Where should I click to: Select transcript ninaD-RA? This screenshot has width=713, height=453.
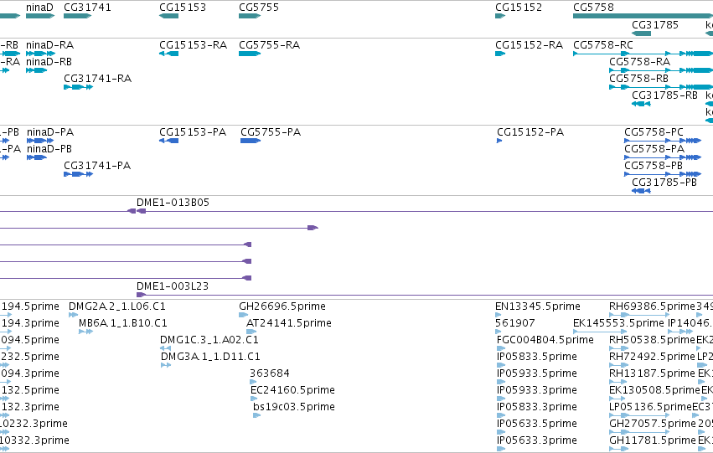coord(40,54)
